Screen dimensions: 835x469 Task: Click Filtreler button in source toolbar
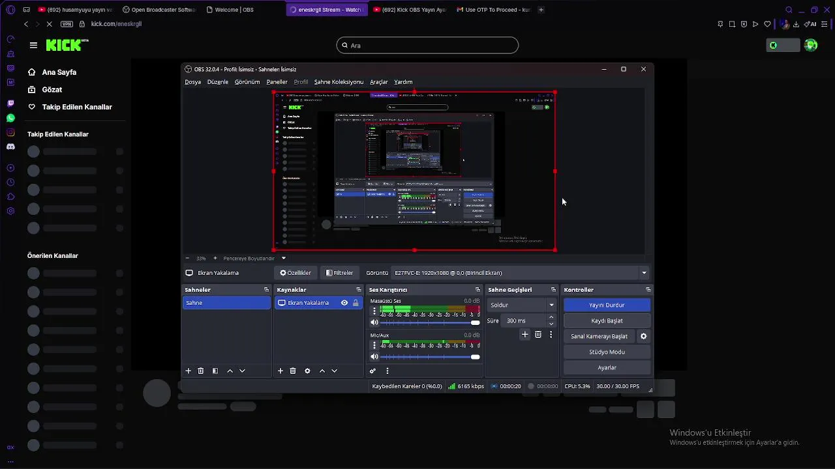click(x=339, y=273)
